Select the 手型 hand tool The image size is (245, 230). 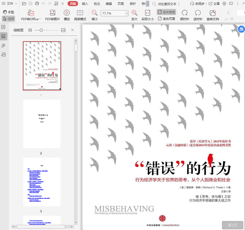tap(9, 12)
